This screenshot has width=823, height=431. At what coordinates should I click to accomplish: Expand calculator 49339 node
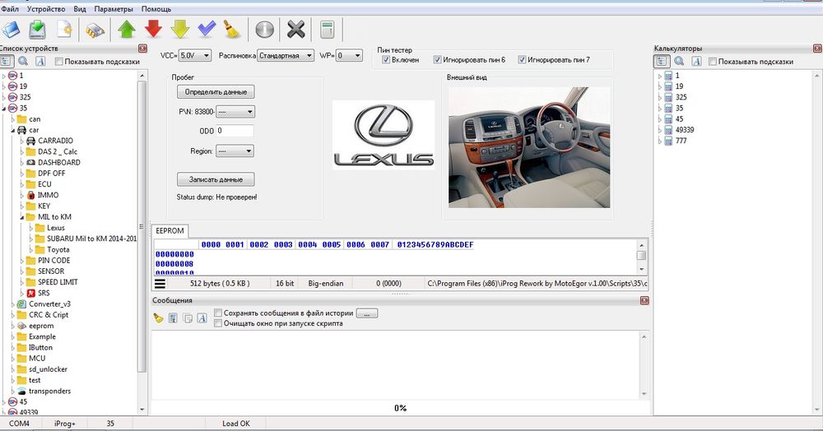[x=660, y=130]
